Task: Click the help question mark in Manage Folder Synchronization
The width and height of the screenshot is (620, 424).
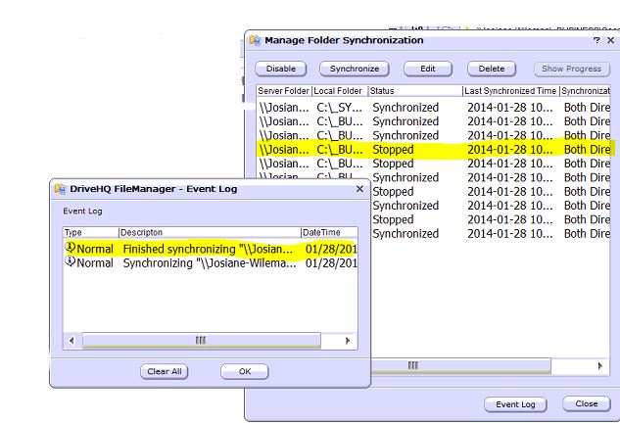Action: (596, 41)
